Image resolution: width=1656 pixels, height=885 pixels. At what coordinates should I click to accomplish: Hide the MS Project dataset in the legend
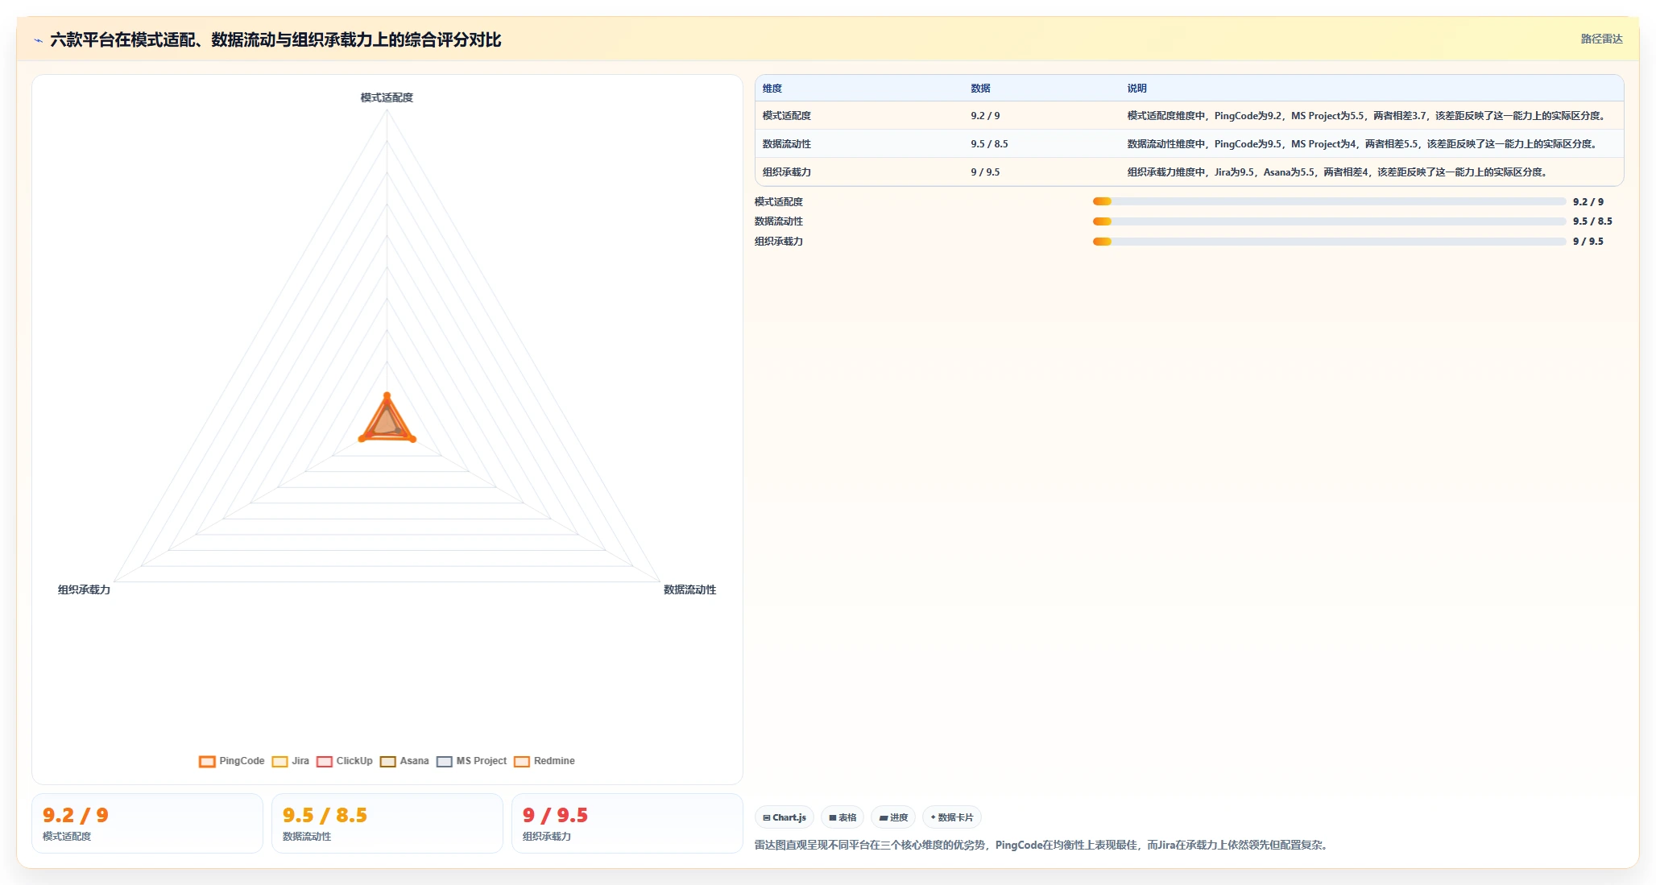(x=472, y=761)
